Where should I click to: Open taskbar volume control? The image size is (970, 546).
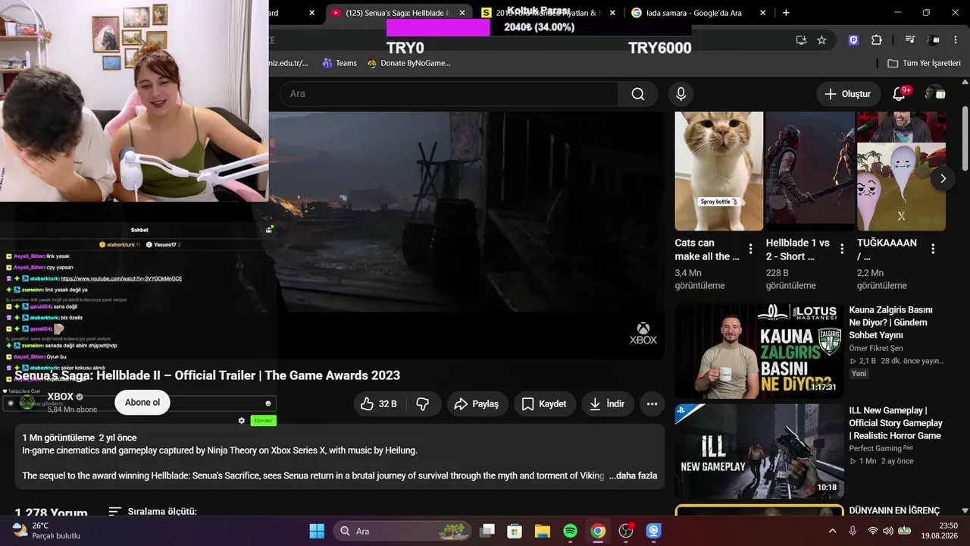(887, 531)
